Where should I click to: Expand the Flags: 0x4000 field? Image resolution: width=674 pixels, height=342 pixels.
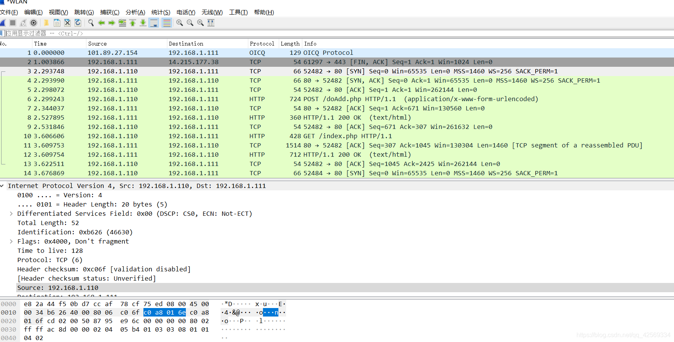coord(11,242)
